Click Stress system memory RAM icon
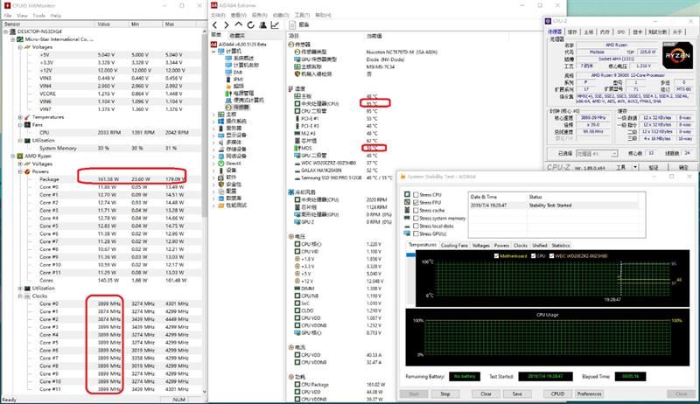The width and height of the screenshot is (700, 404). click(x=407, y=218)
